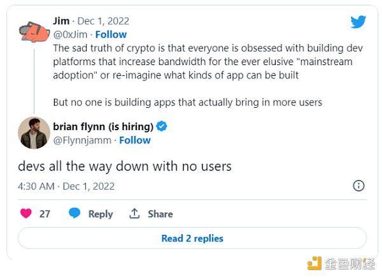The width and height of the screenshot is (382, 277).
Task: Open the @0xJim handle link
Action: pyautogui.click(x=71, y=34)
